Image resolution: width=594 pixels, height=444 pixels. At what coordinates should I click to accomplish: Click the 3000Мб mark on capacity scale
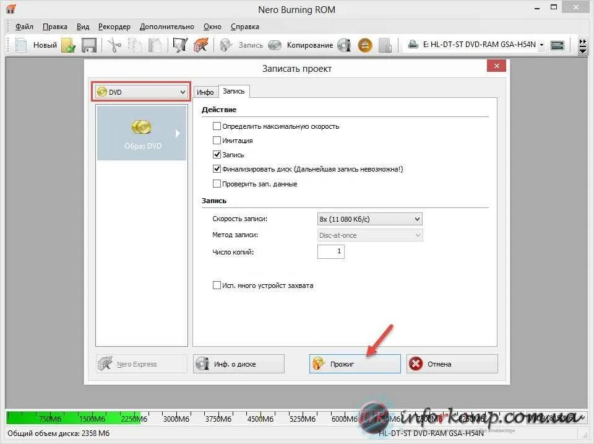[x=176, y=419]
